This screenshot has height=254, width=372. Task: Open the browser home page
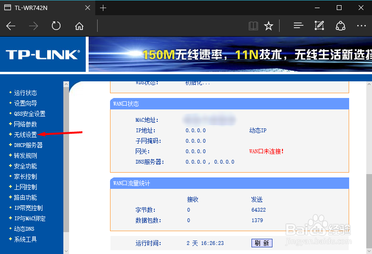pyautogui.click(x=79, y=26)
